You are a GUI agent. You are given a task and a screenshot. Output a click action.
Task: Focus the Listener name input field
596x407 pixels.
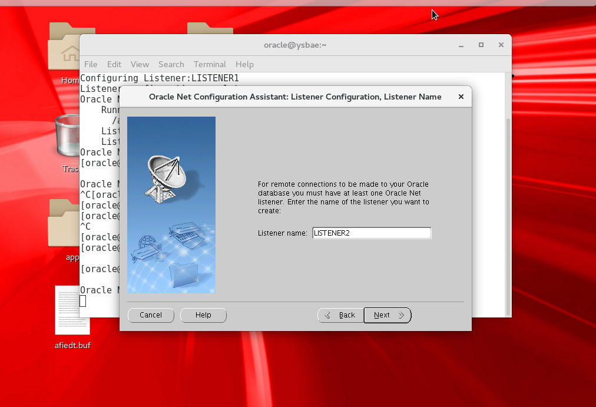click(x=372, y=233)
